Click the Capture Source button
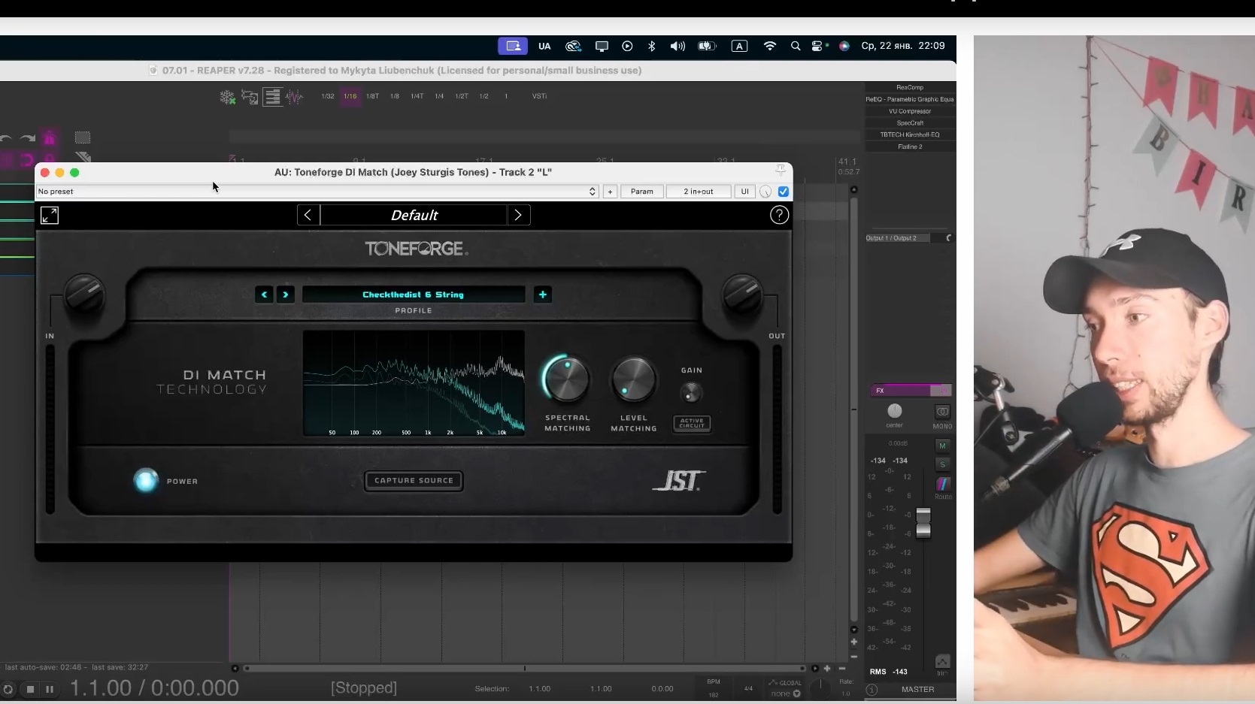Image resolution: width=1255 pixels, height=704 pixels. point(414,481)
